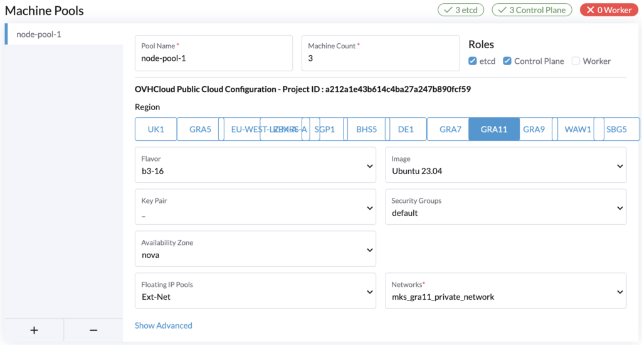Viewport: 642px width, 345px height.
Task: Open the Key Pair dropdown
Action: tap(256, 207)
